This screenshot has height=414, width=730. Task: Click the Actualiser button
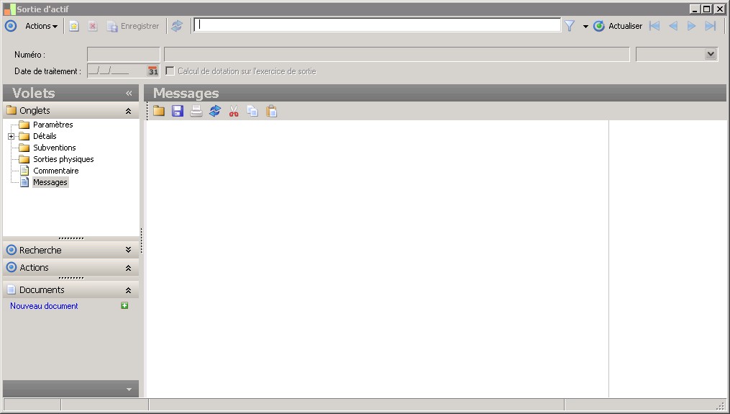tap(618, 26)
